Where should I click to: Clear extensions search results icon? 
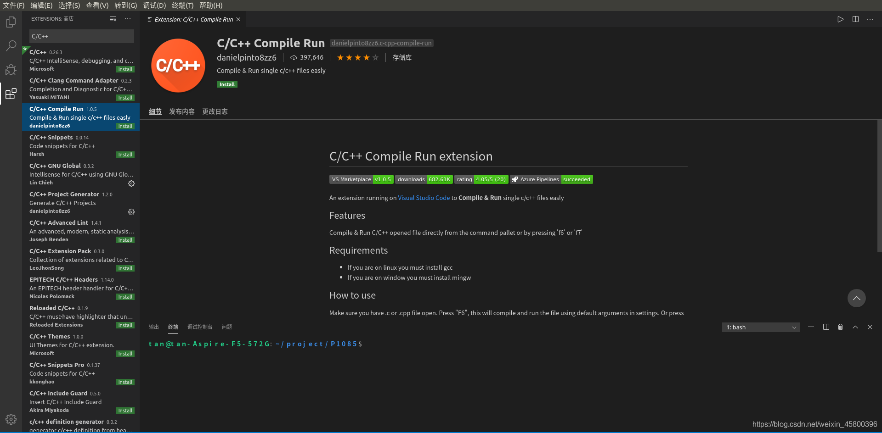click(x=113, y=19)
